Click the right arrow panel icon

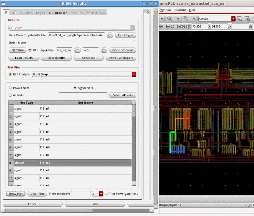[x=147, y=13]
